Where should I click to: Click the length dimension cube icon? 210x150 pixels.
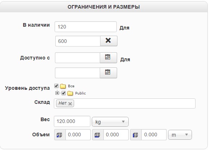point(60,134)
